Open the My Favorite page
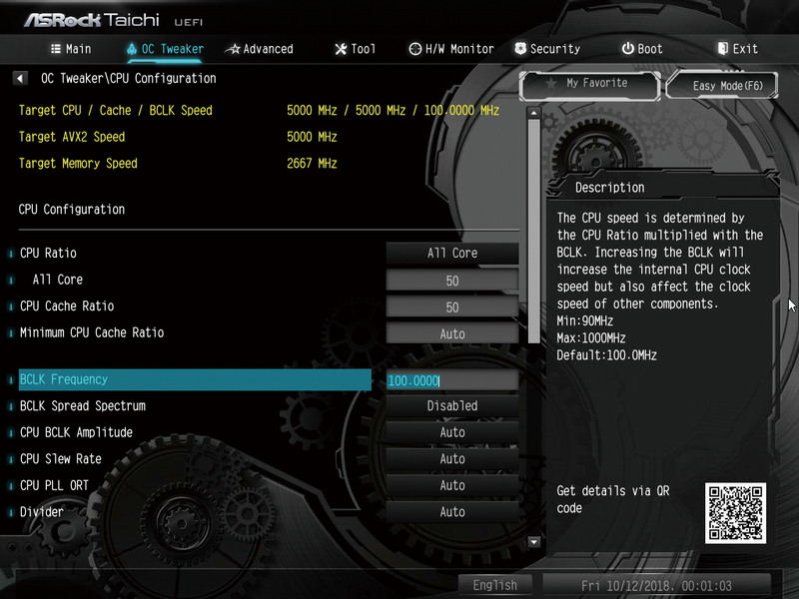Image resolution: width=799 pixels, height=599 pixels. [590, 84]
